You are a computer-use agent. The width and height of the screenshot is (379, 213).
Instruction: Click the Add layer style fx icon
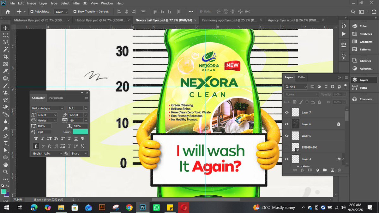[x=302, y=170]
